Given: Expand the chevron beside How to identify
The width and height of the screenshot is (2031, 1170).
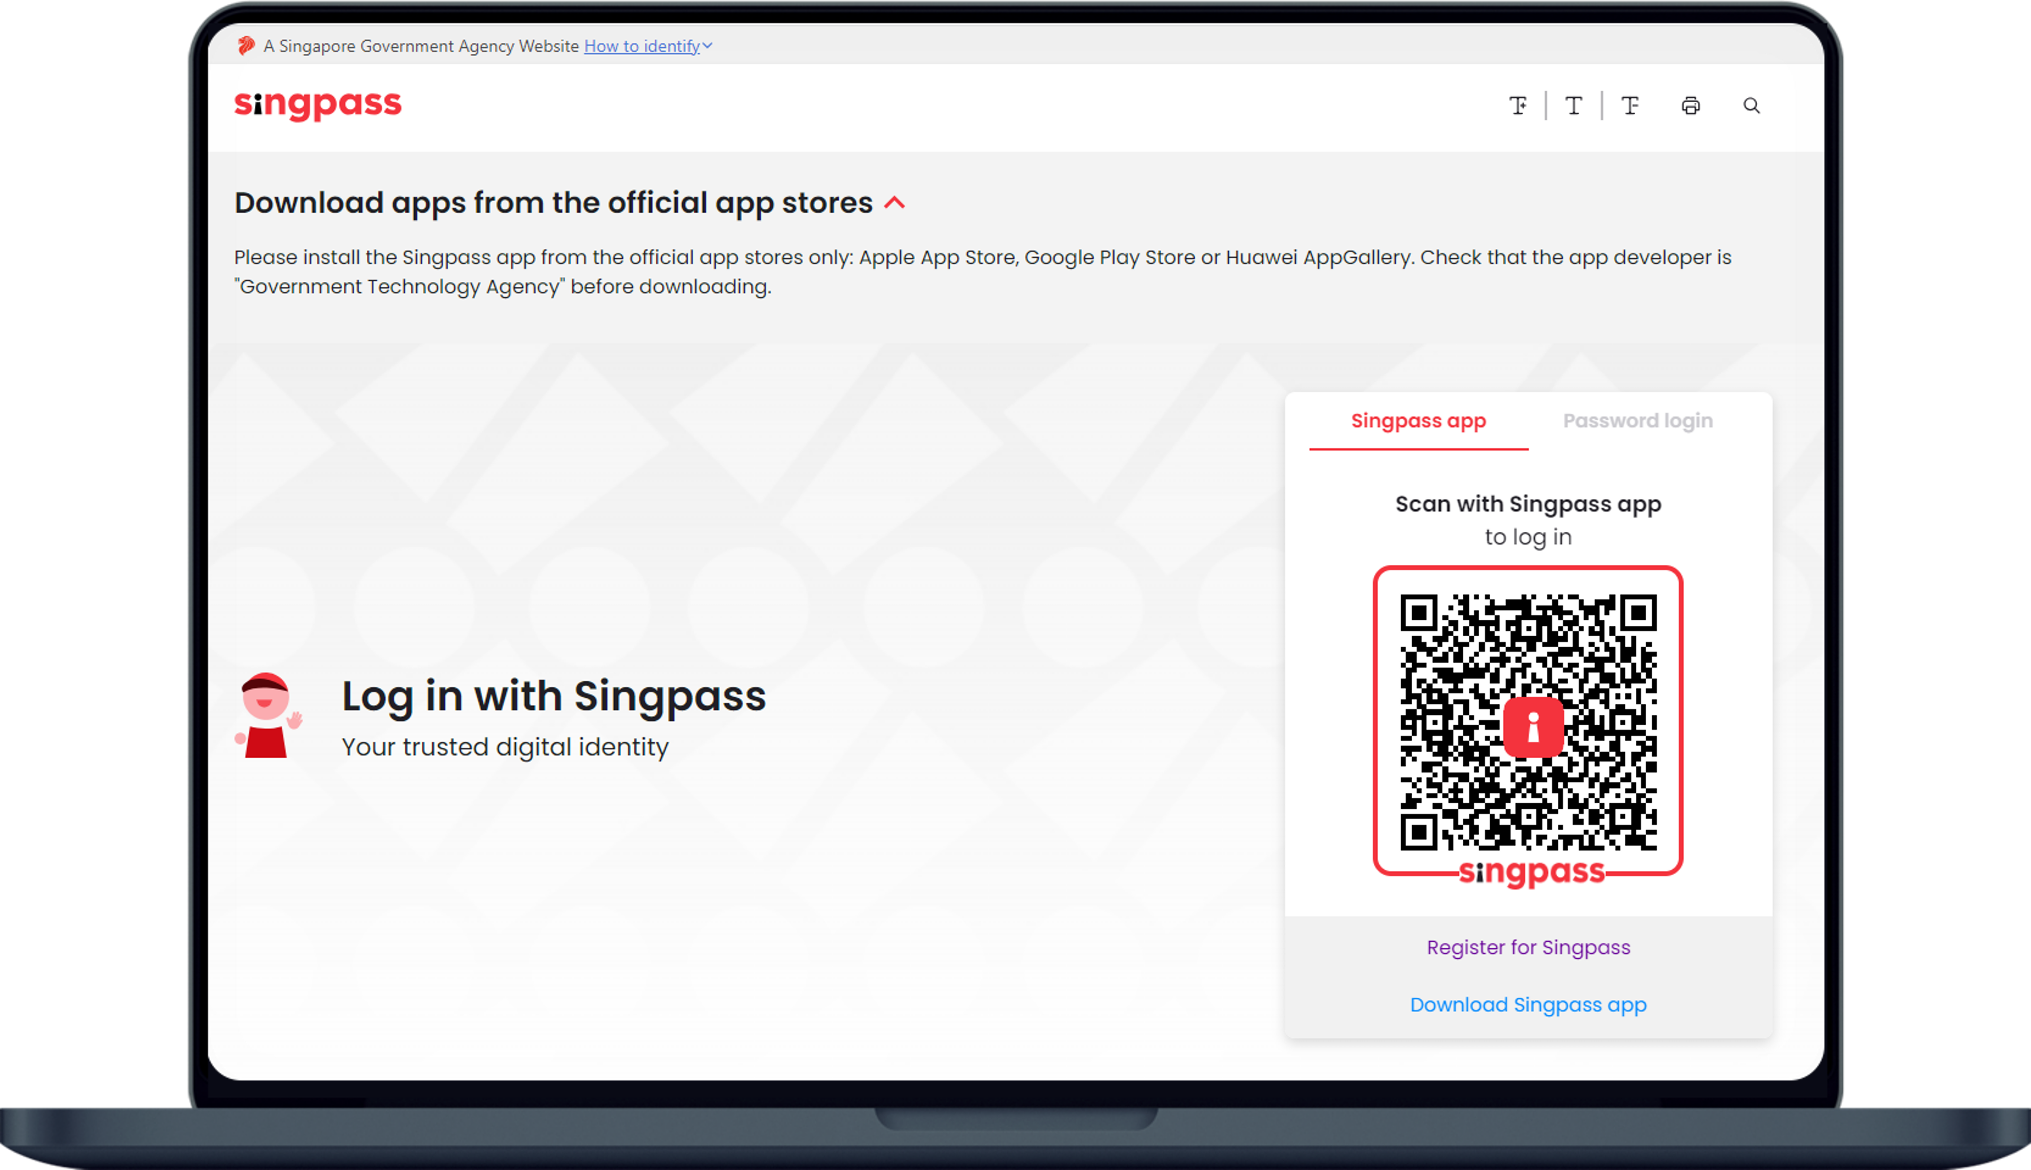Looking at the screenshot, I should pyautogui.click(x=708, y=46).
